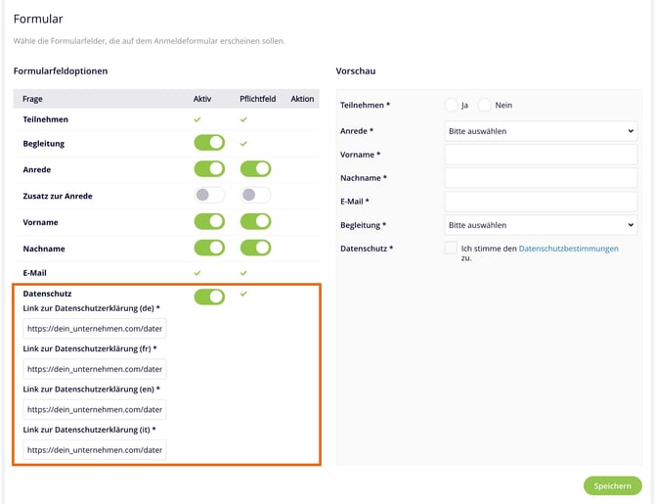Select the Ja radio button

click(451, 105)
